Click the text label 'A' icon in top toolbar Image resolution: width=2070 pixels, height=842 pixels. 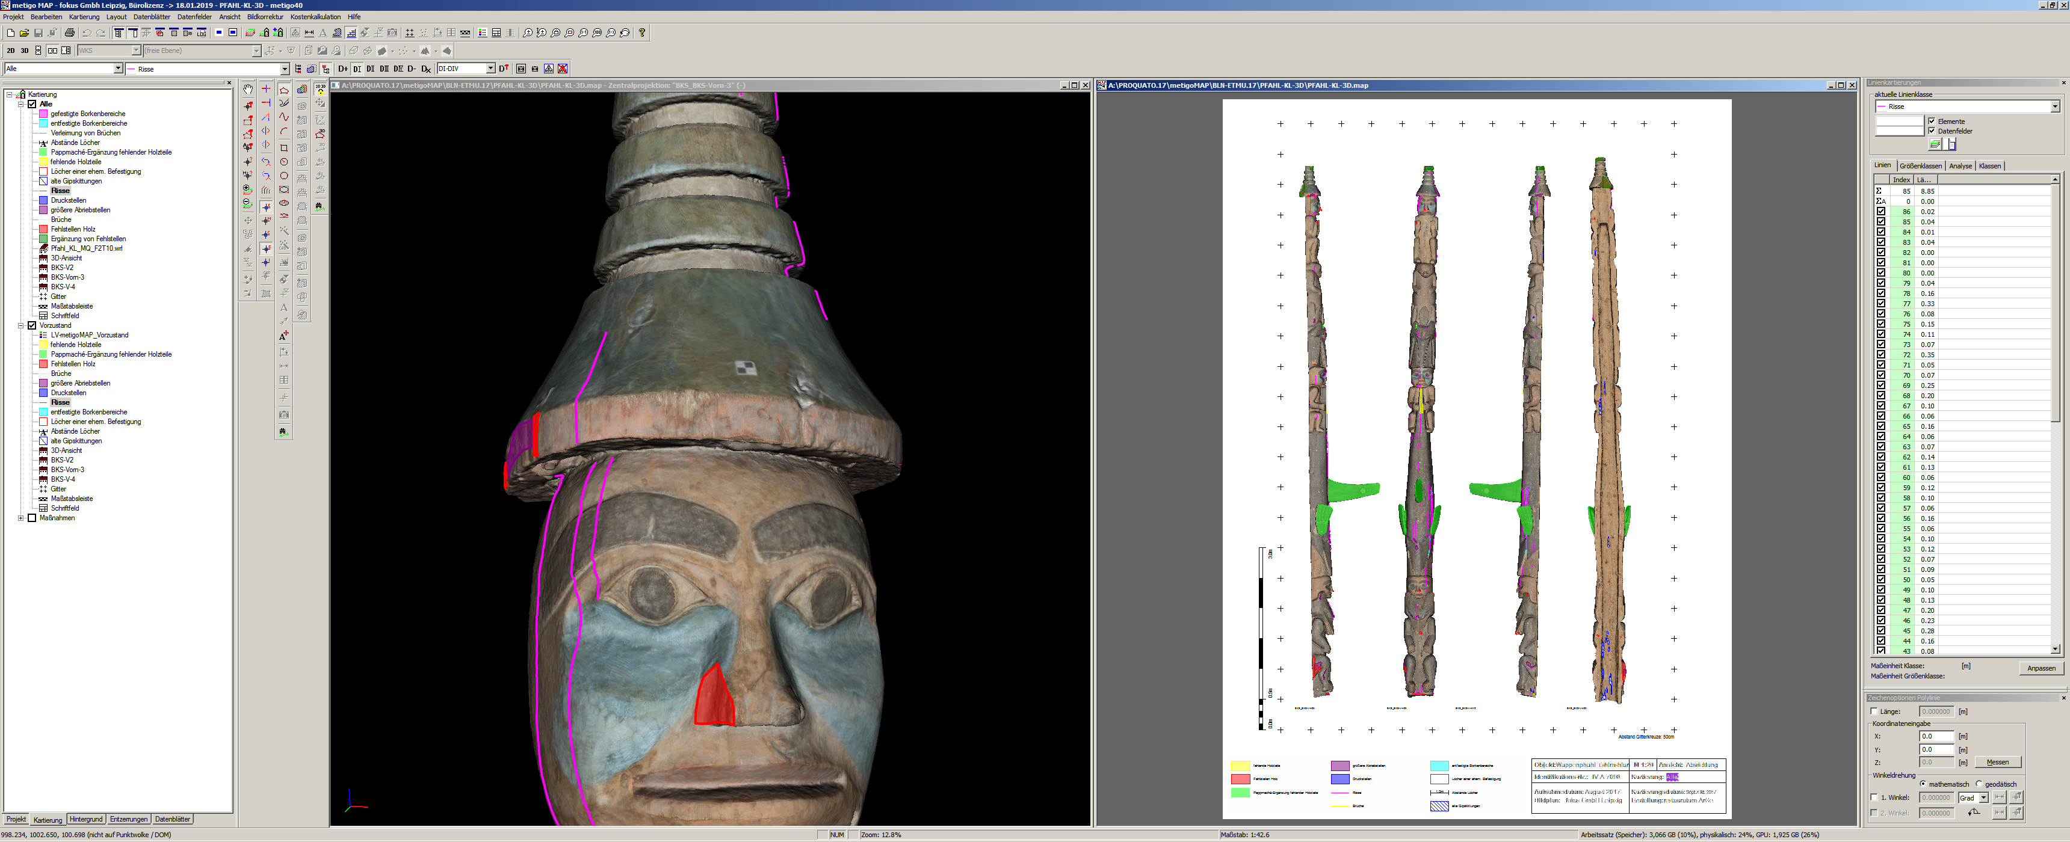click(323, 33)
